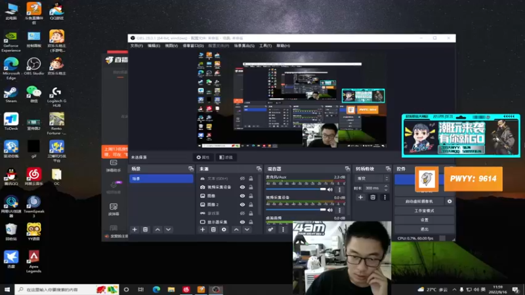The image size is (525, 295).
Task: Hide the 图像 2 source
Action: click(x=242, y=205)
